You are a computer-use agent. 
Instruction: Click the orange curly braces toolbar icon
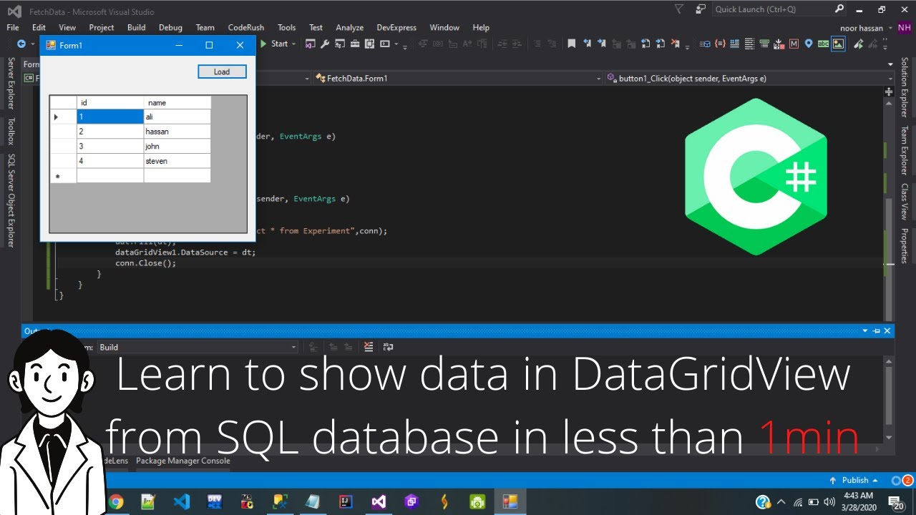pyautogui.click(x=720, y=44)
